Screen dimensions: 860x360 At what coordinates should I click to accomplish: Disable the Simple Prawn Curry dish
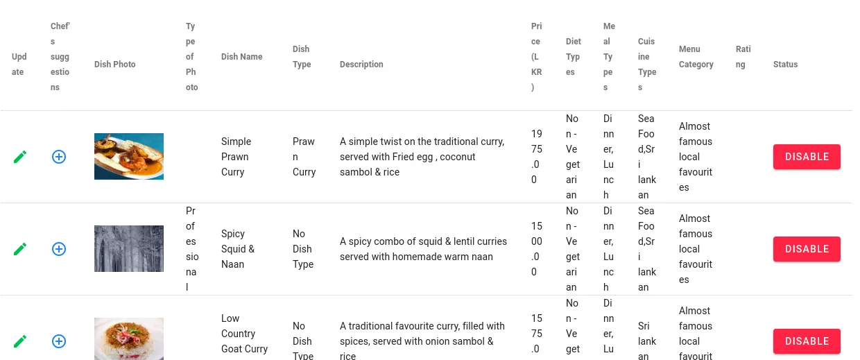point(807,157)
